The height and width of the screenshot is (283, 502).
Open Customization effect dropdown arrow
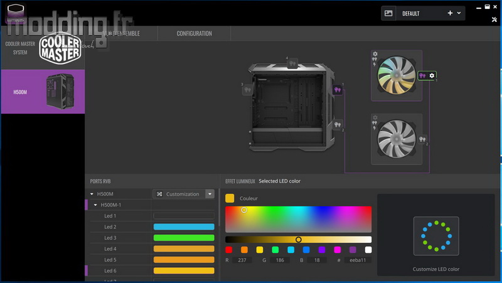point(210,194)
